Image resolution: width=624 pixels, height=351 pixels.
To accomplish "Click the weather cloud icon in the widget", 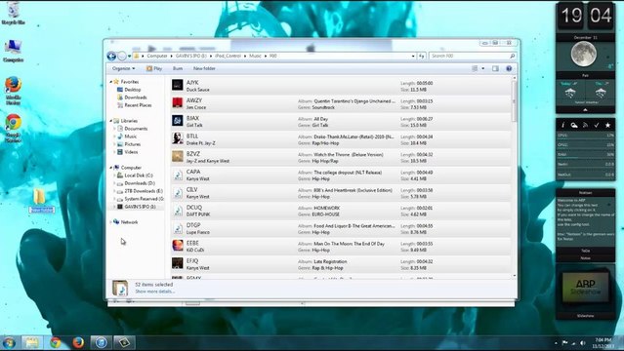I will coord(574,125).
